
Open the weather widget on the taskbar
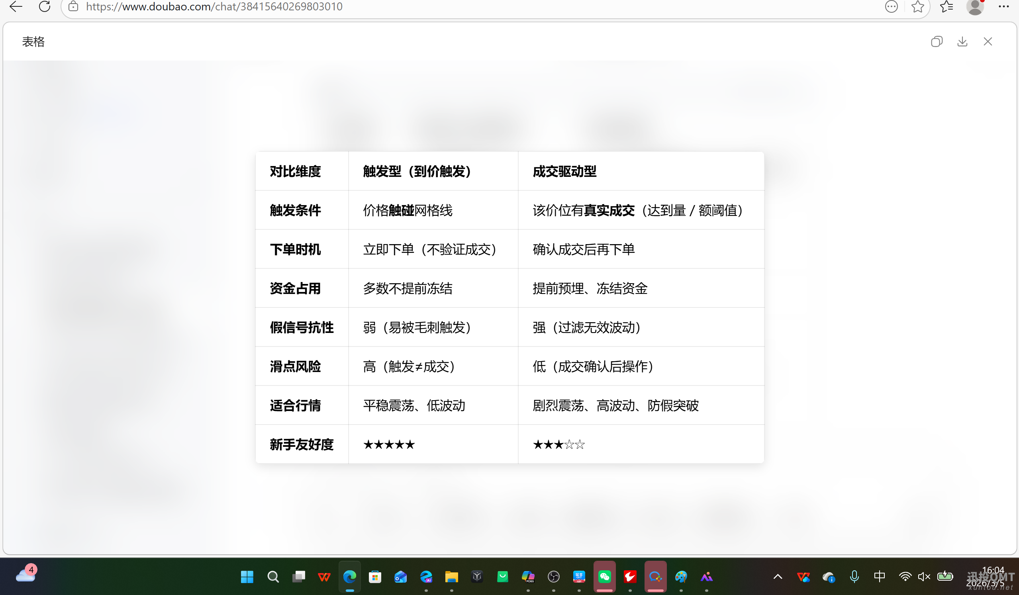point(26,575)
